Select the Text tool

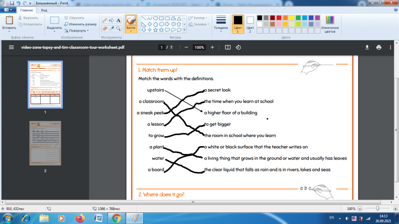pyautogui.click(x=119, y=20)
